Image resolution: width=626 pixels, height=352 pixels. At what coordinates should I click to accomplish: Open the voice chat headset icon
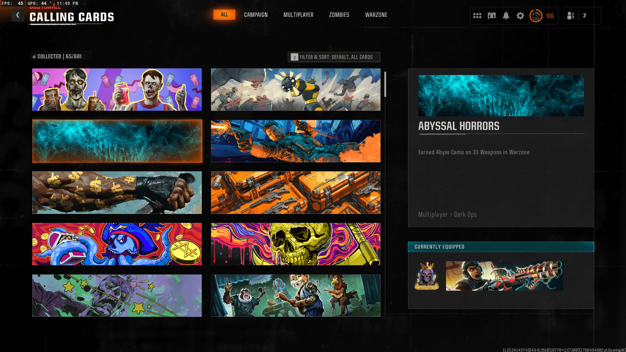click(x=492, y=16)
